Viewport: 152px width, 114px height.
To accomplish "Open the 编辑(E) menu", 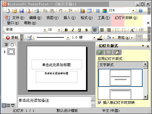I will coord(35,18).
